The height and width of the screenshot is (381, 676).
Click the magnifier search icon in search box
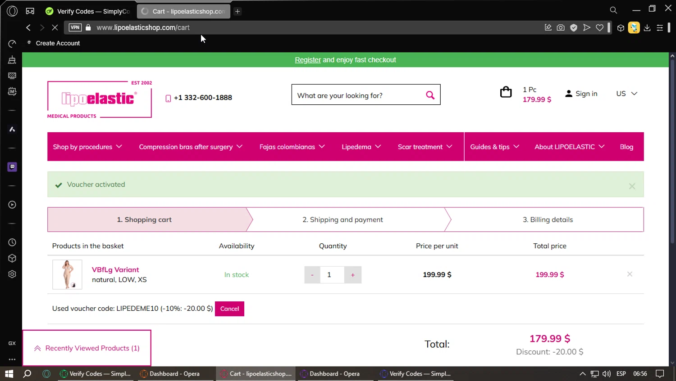(x=430, y=95)
